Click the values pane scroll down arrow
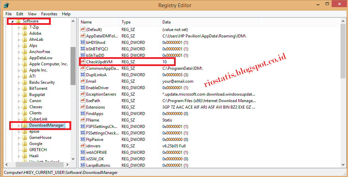This screenshot has height=177, width=348. [343, 165]
